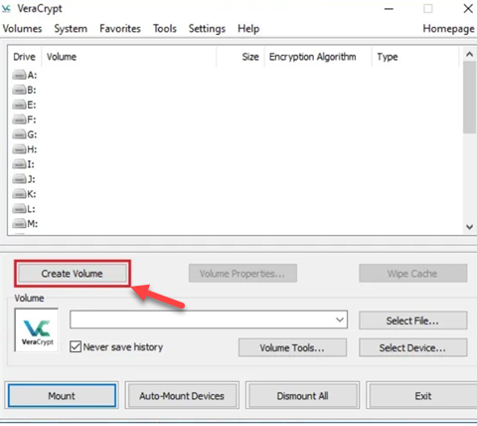Select the "G:" drive letter text
The height and width of the screenshot is (426, 477).
coord(32,134)
